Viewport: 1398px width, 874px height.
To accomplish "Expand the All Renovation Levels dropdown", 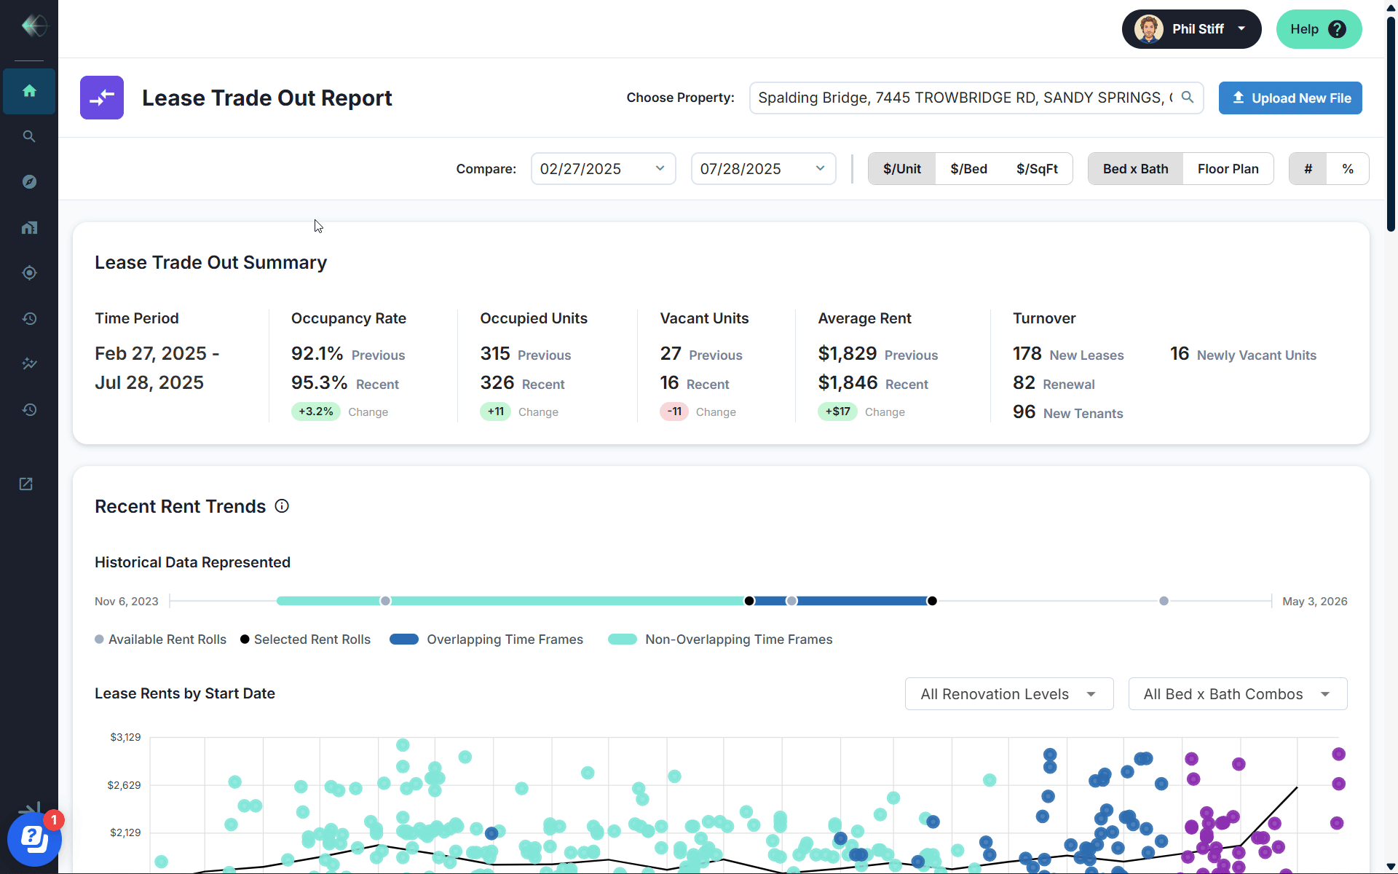I will 1008,694.
